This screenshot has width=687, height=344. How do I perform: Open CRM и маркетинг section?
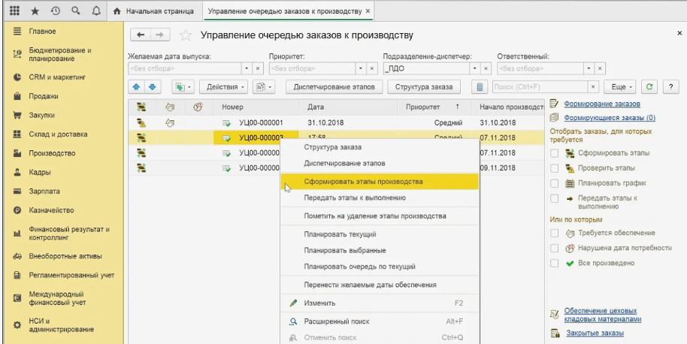click(x=57, y=77)
